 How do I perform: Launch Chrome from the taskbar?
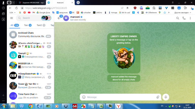click(x=30, y=106)
